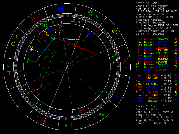The image size is (179, 134).
Task: Click the 'Placidus houses.' line
Action: pos(149,20)
